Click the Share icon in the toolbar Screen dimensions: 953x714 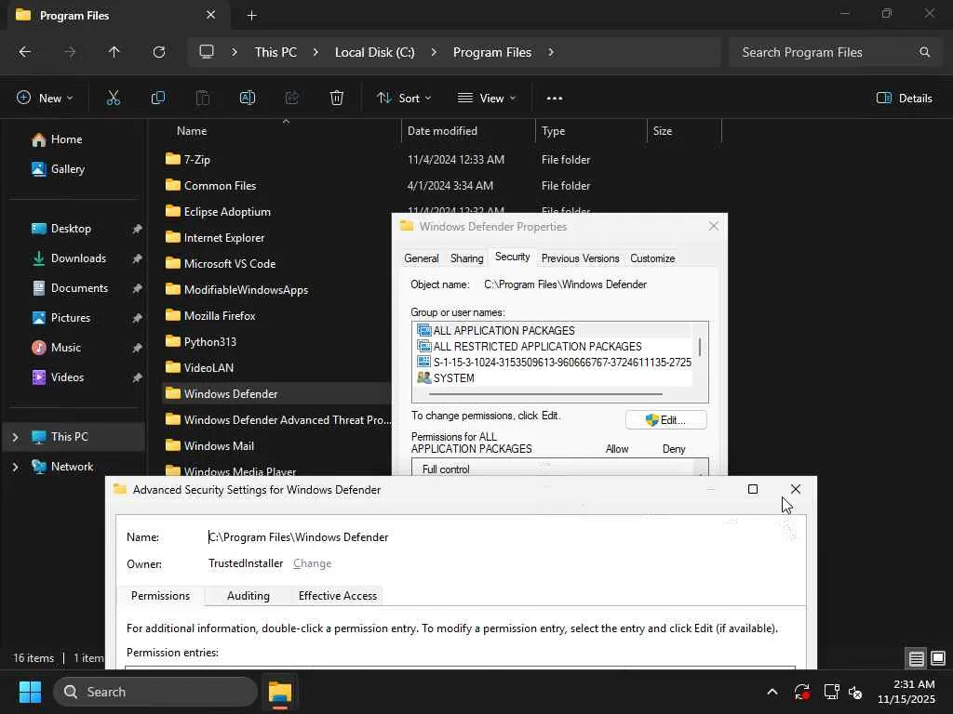coord(292,98)
